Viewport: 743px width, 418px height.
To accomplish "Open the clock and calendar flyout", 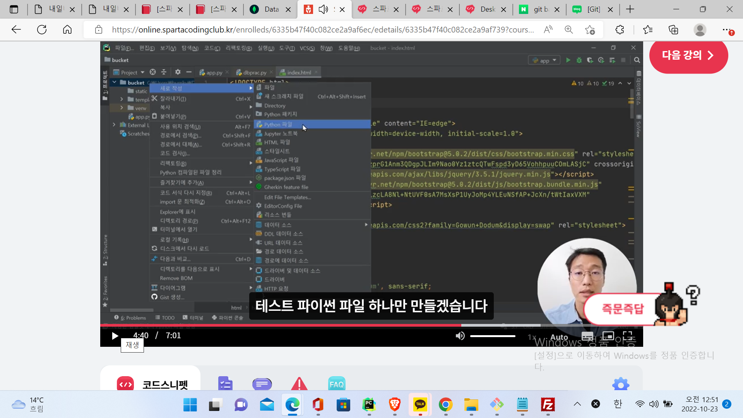I will [x=700, y=404].
